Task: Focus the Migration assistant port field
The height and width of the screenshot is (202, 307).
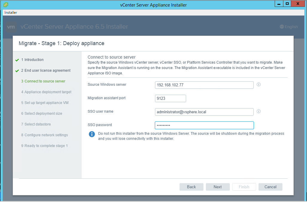Action: tap(170, 98)
